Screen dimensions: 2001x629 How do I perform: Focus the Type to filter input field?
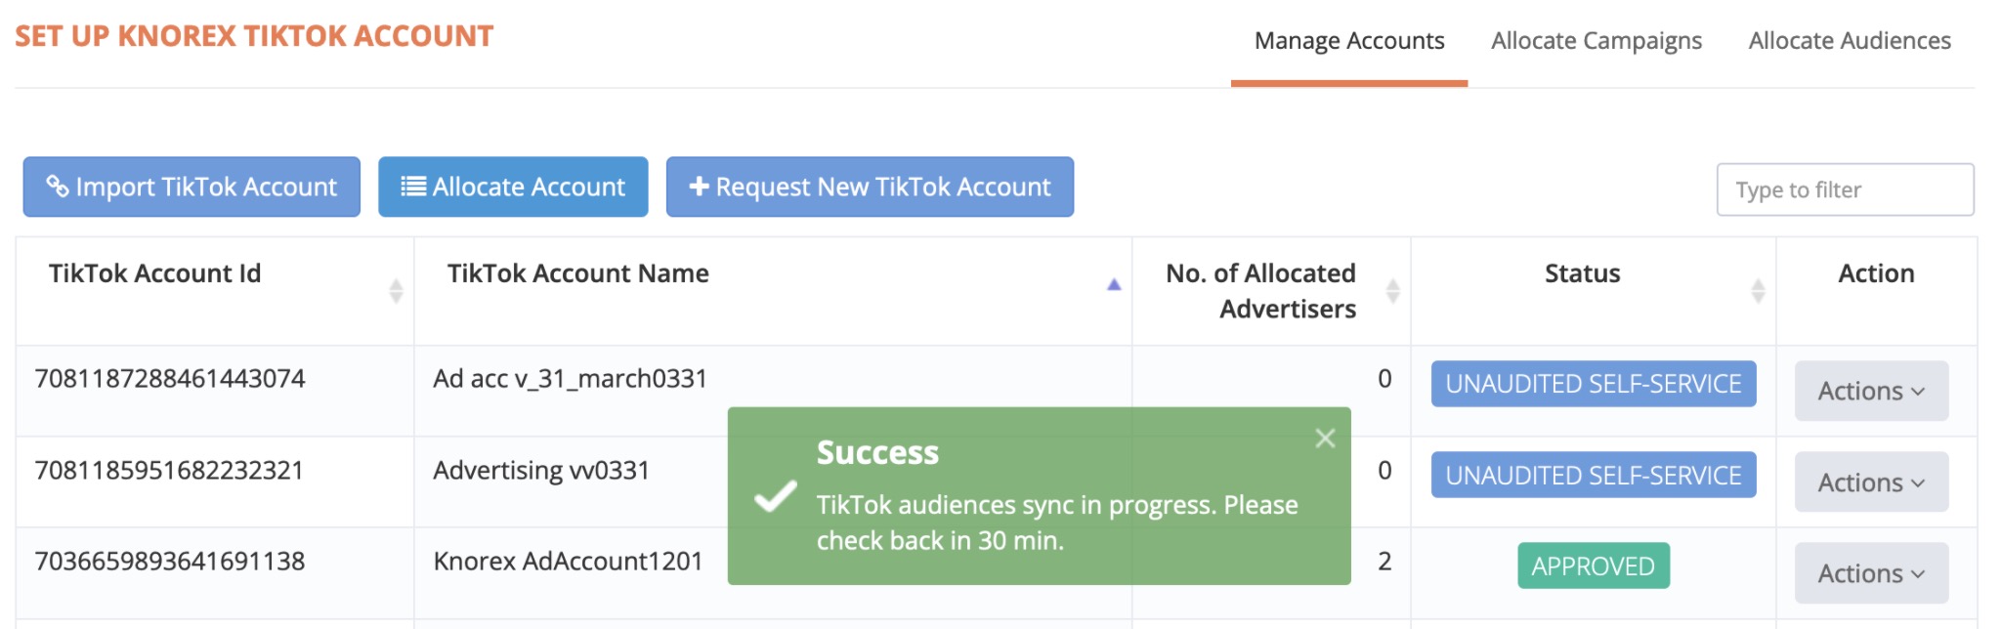[1845, 189]
